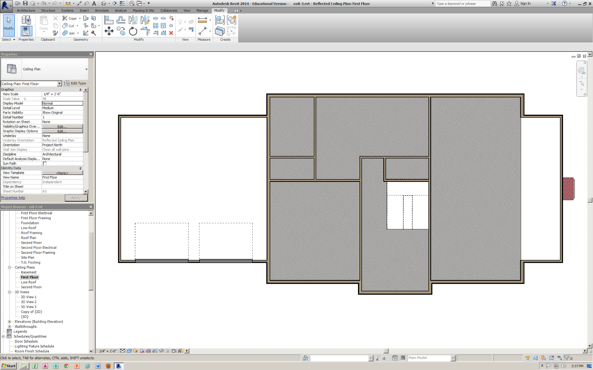Viewport: 593px width, 370px height.
Task: Select Mirror - Draw Axis tool
Action: point(145,20)
